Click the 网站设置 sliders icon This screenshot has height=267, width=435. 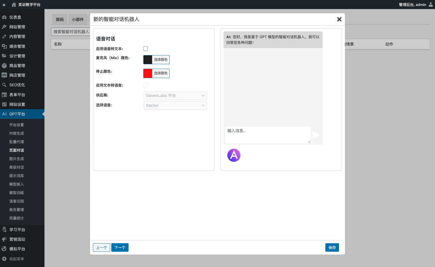point(4,104)
